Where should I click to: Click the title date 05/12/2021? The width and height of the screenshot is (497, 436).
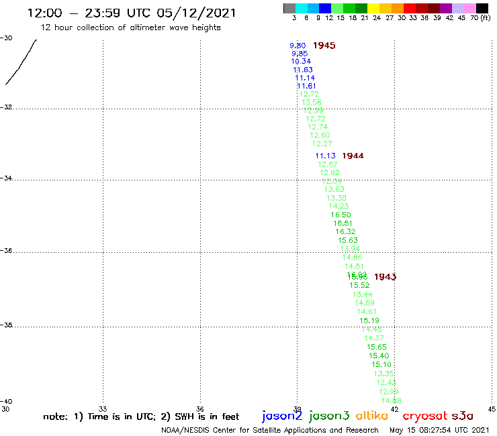click(196, 13)
